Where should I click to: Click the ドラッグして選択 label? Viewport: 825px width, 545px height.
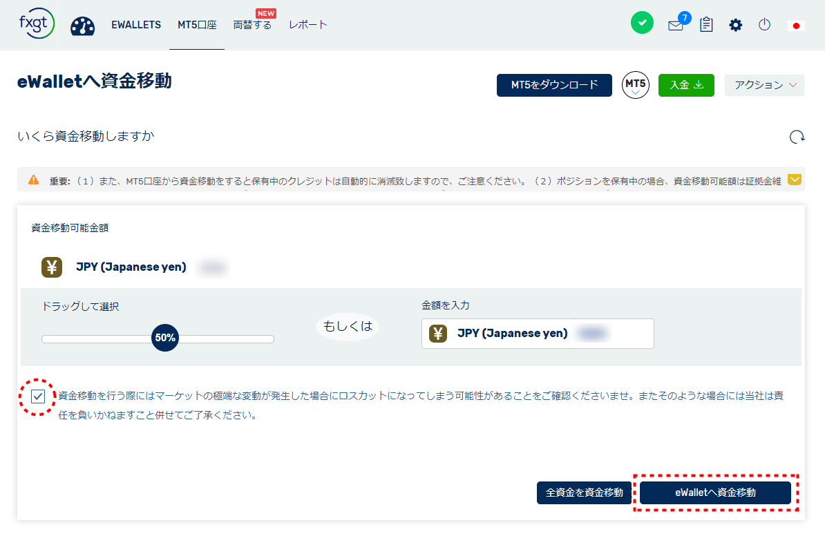pos(81,307)
